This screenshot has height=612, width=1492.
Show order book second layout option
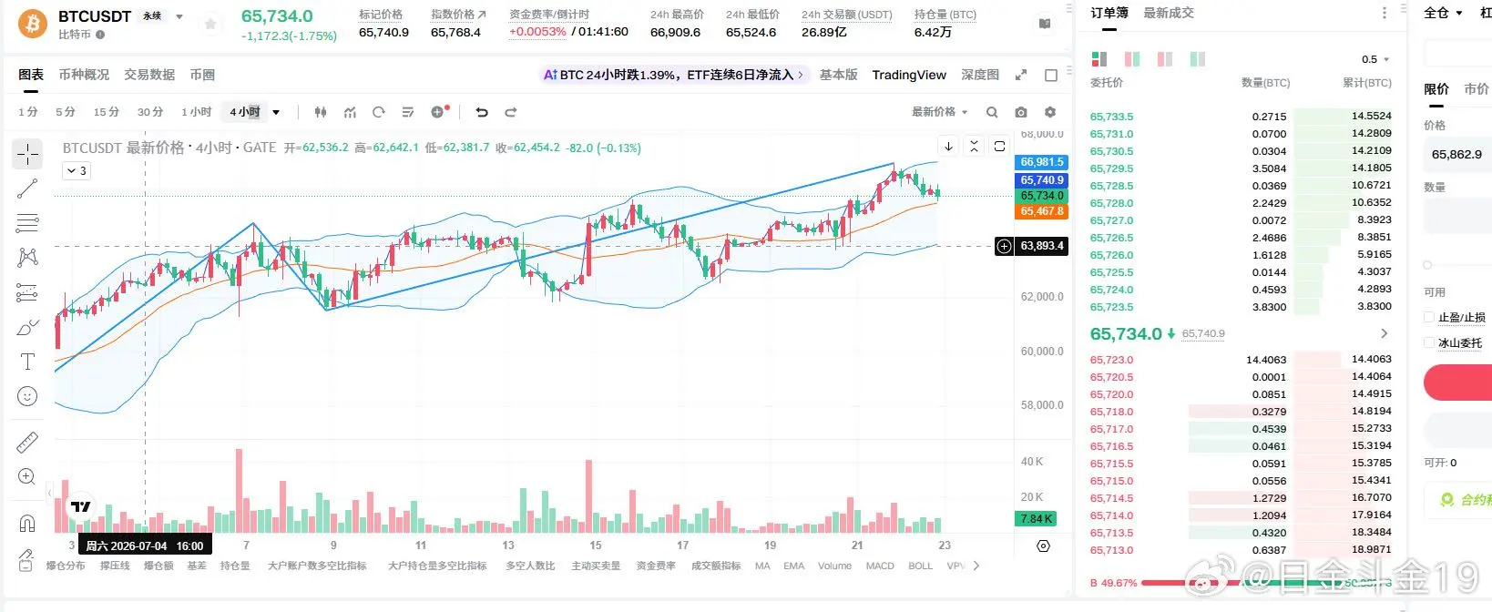(1132, 59)
